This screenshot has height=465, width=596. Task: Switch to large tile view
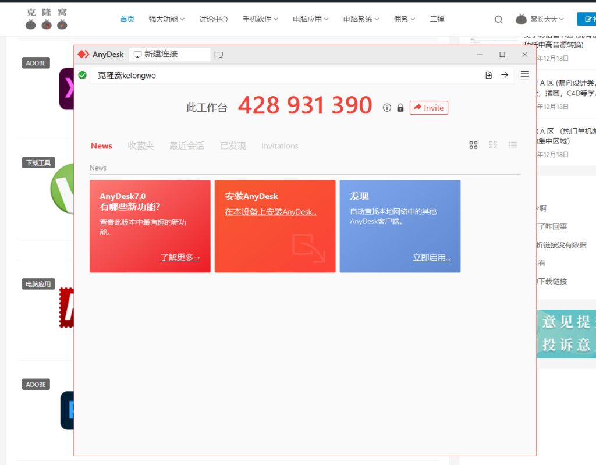[x=473, y=145]
